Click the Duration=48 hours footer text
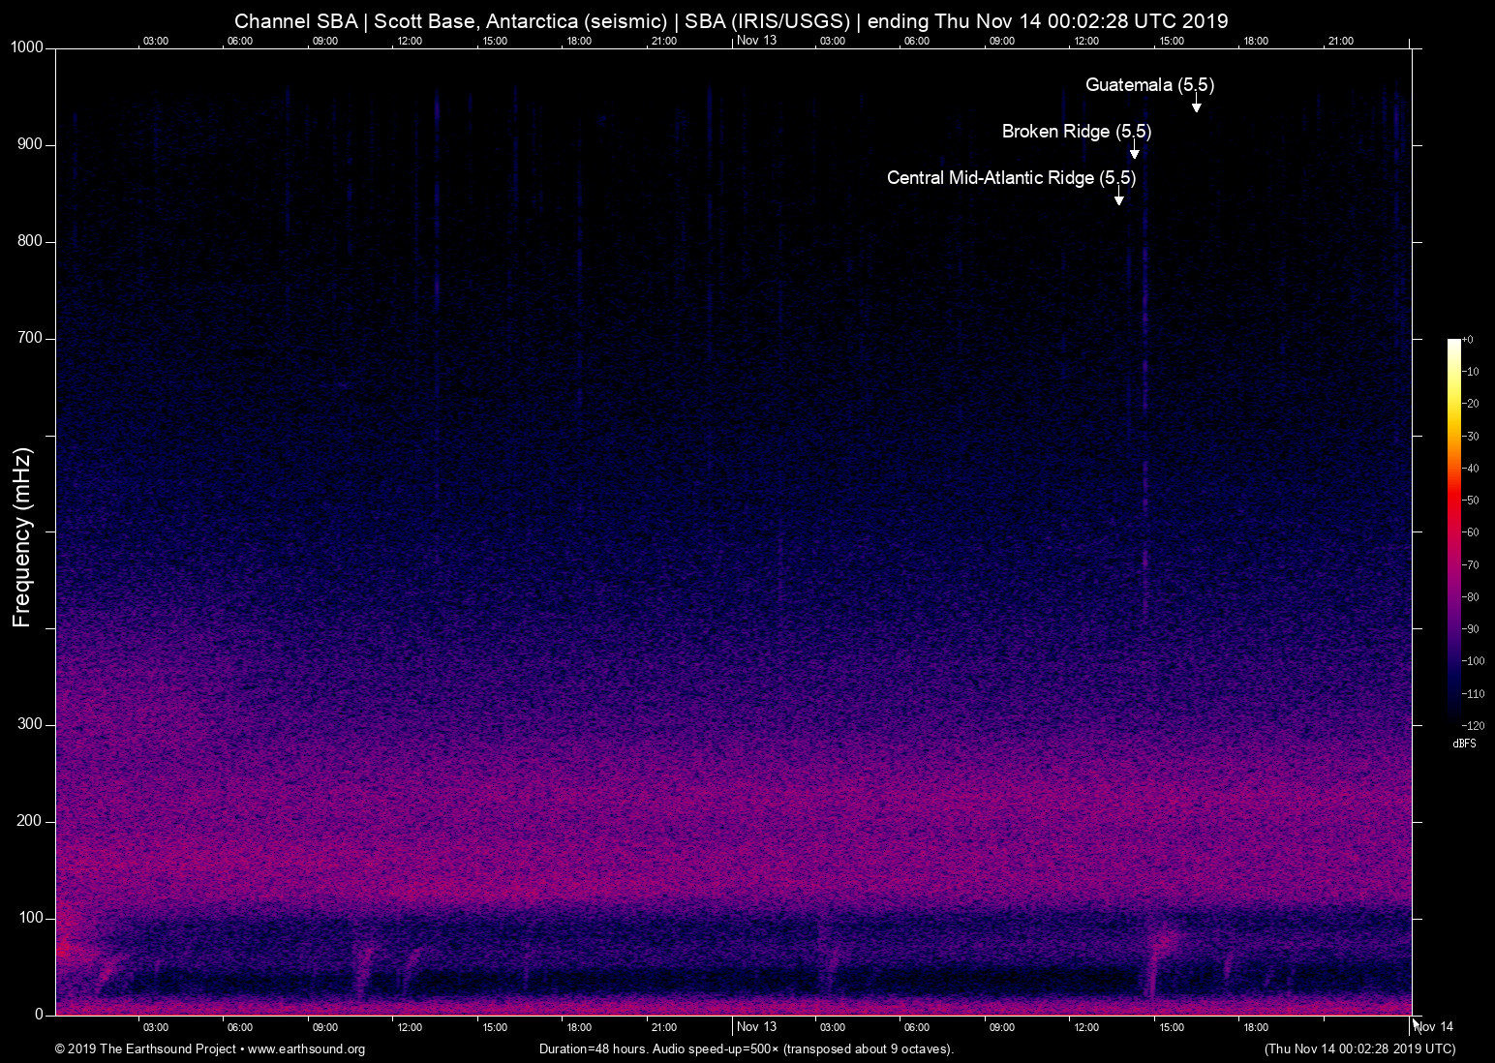 [746, 1049]
